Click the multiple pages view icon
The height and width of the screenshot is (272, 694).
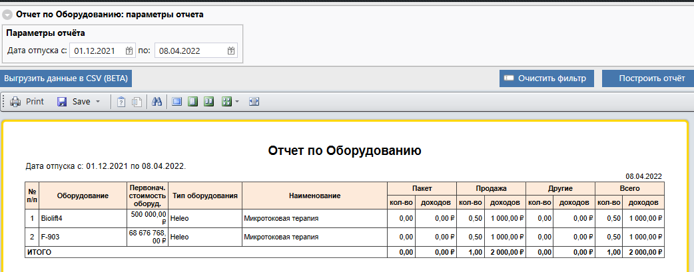click(x=226, y=102)
